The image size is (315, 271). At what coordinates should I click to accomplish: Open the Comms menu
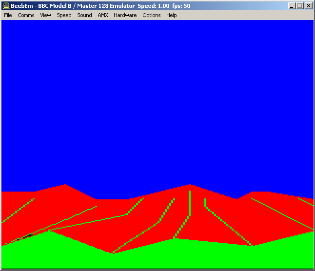[x=26, y=15]
